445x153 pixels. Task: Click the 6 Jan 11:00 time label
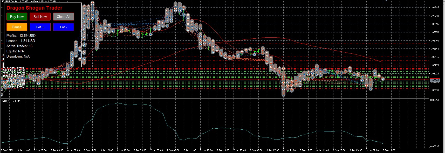click(x=90, y=150)
